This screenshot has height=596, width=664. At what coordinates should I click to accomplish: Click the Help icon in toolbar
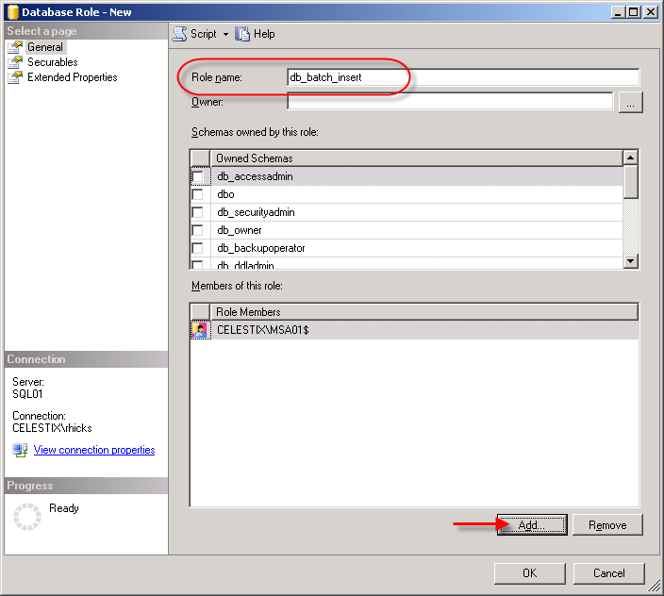click(x=242, y=34)
